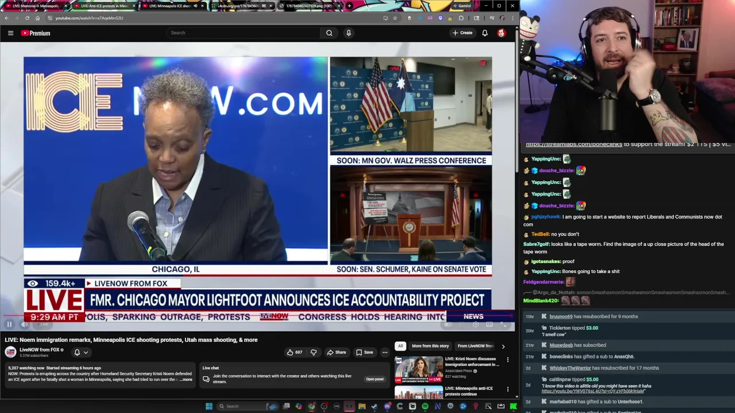Switch to LIVE: Anti-ICE protests tab
Image resolution: width=735 pixels, height=413 pixels.
[104, 6]
